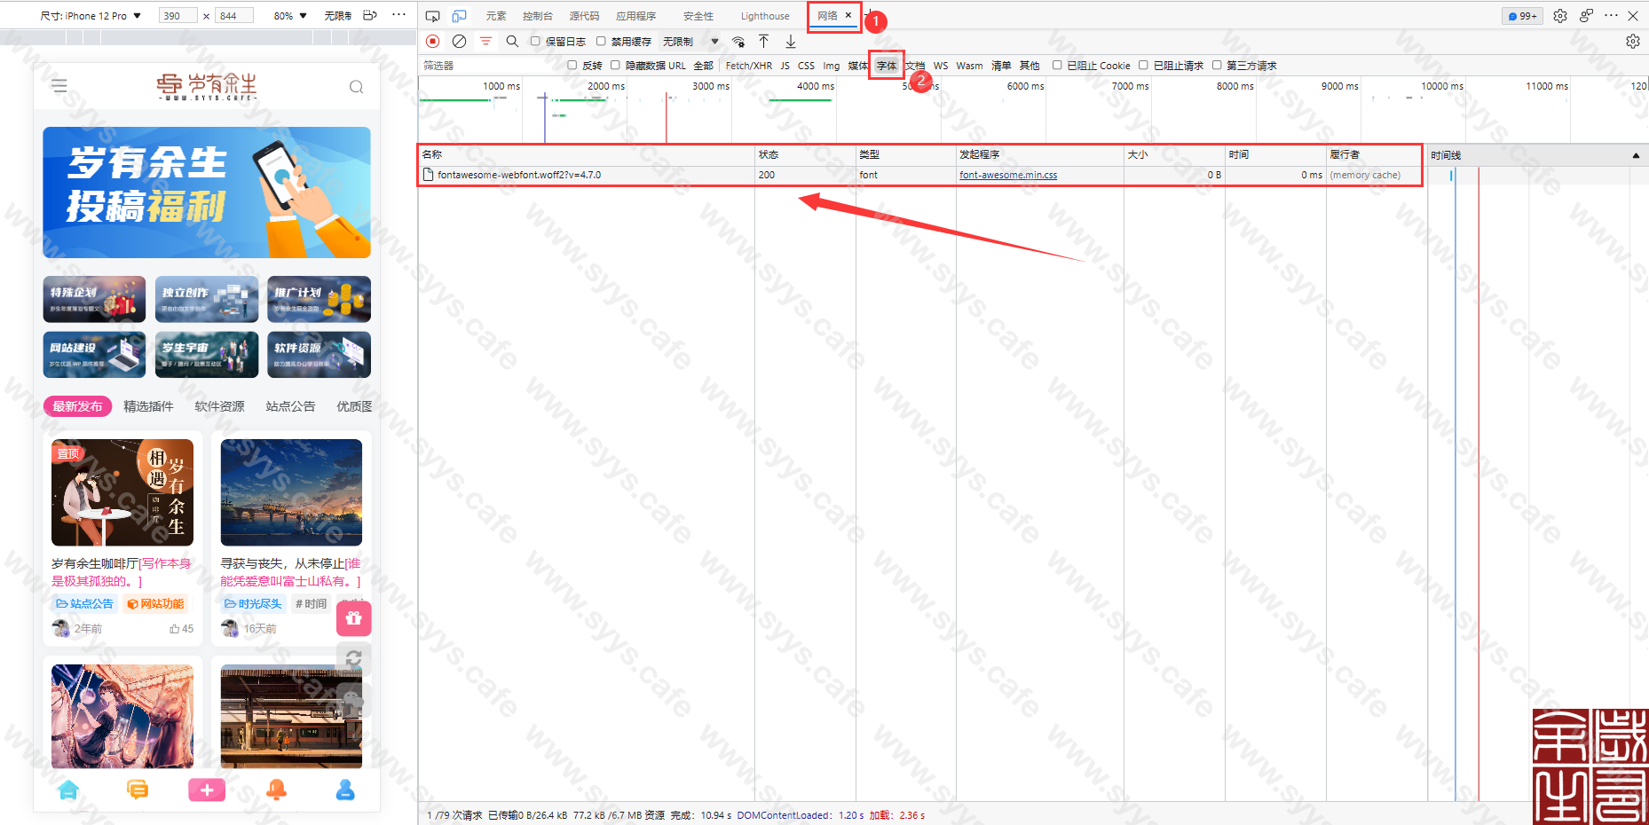
Task: Rotate the device viewport icon
Action: click(370, 15)
